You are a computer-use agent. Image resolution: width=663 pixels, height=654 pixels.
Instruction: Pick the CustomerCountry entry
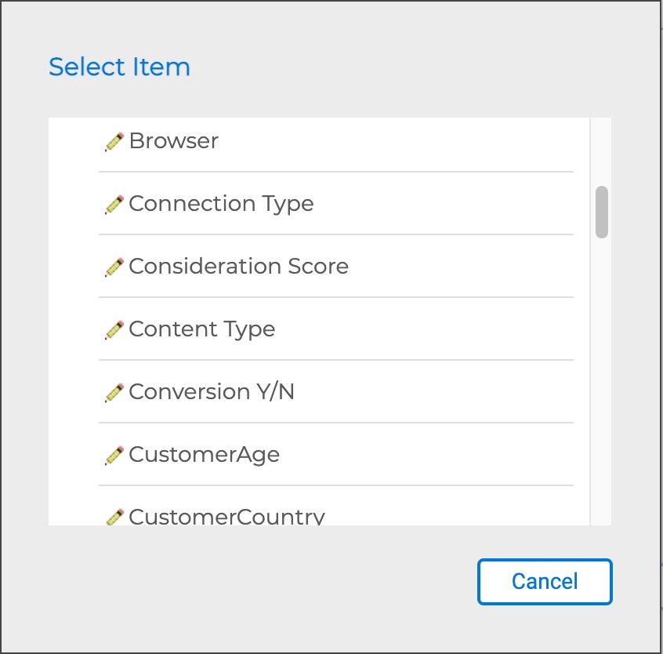pos(226,517)
